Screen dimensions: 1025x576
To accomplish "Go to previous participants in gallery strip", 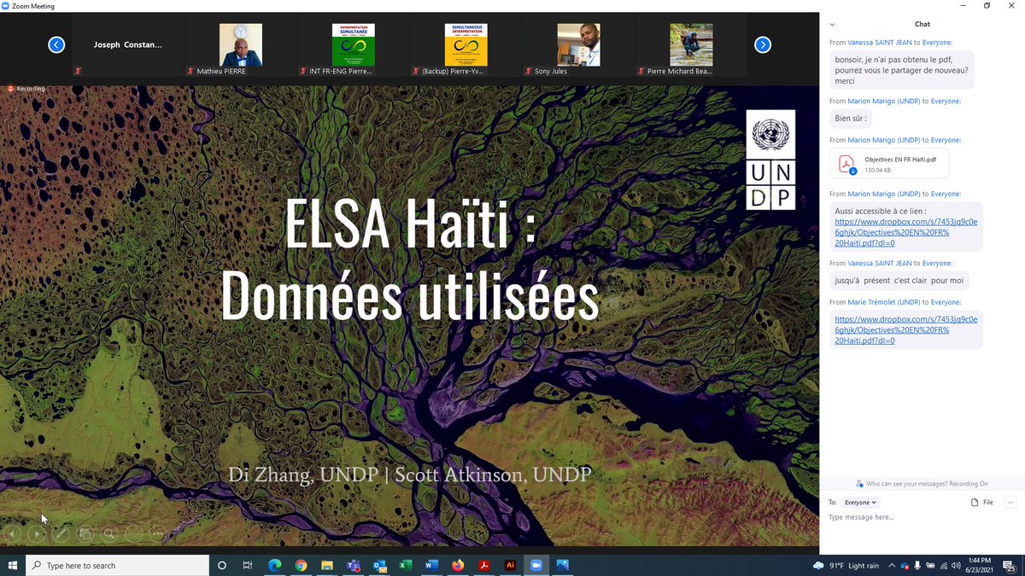I will 56,44.
